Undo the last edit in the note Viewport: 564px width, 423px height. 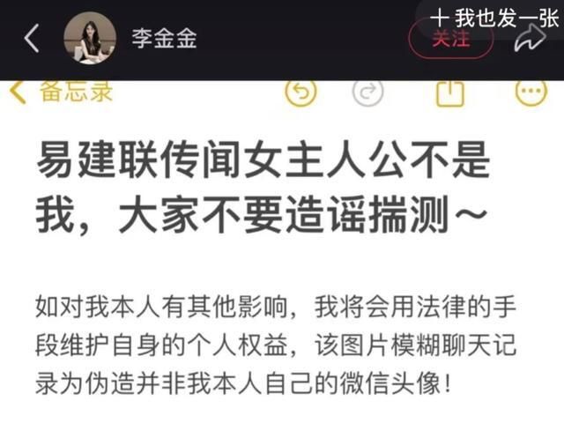tap(301, 93)
